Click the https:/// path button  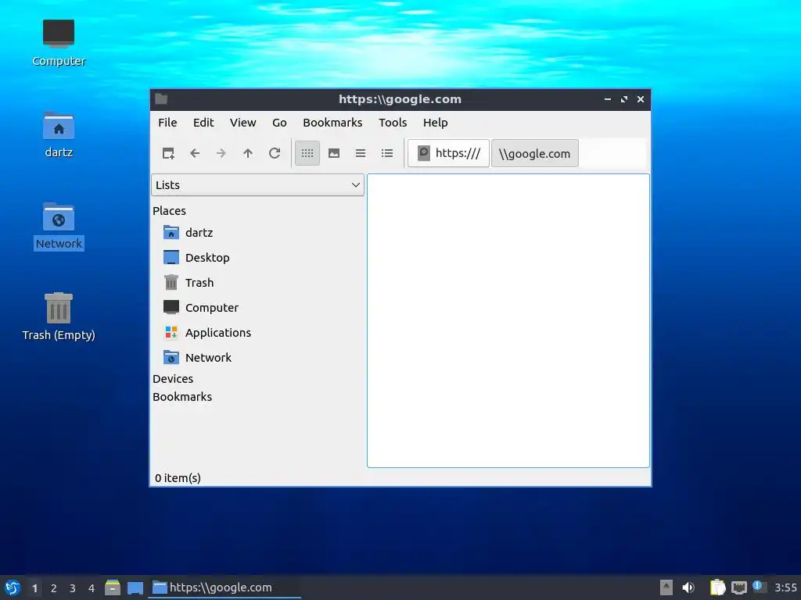click(x=448, y=153)
